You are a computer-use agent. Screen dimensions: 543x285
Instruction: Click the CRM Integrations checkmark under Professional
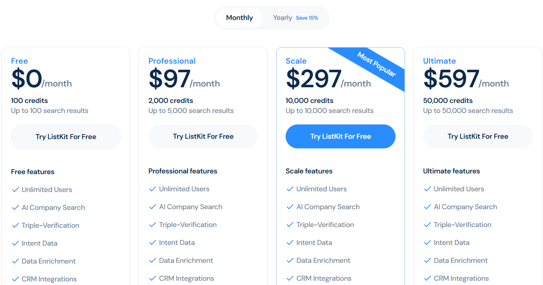(x=153, y=278)
